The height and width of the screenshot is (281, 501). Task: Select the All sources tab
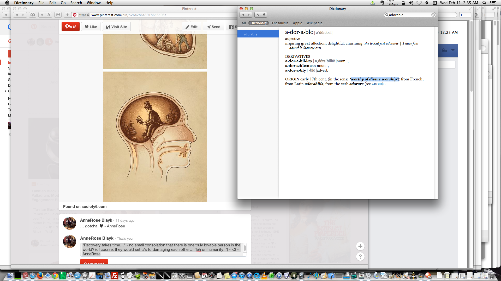243,23
